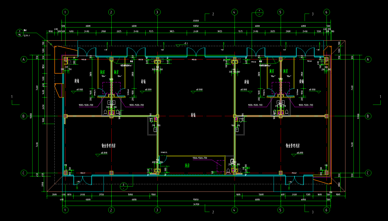This screenshot has width=388, height=221.
Task: Click bottom row axis bubble 3
Action: click(x=157, y=210)
